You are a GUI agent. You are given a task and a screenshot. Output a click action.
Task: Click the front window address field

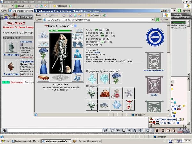click(x=97, y=20)
